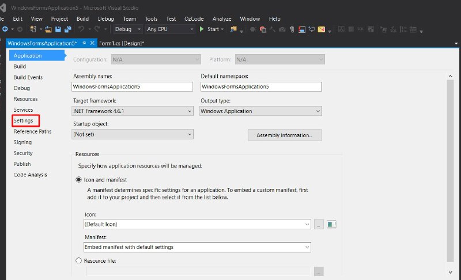Click the camera snapshot toolbar icon
The width and height of the screenshot is (461, 280).
[282, 29]
